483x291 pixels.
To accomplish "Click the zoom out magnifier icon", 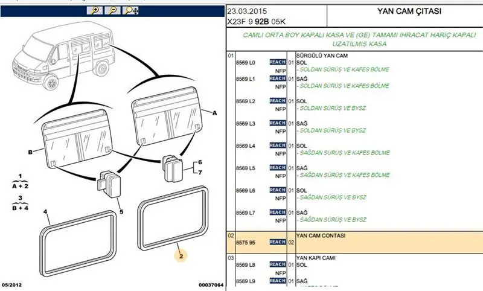I will coord(113,10).
